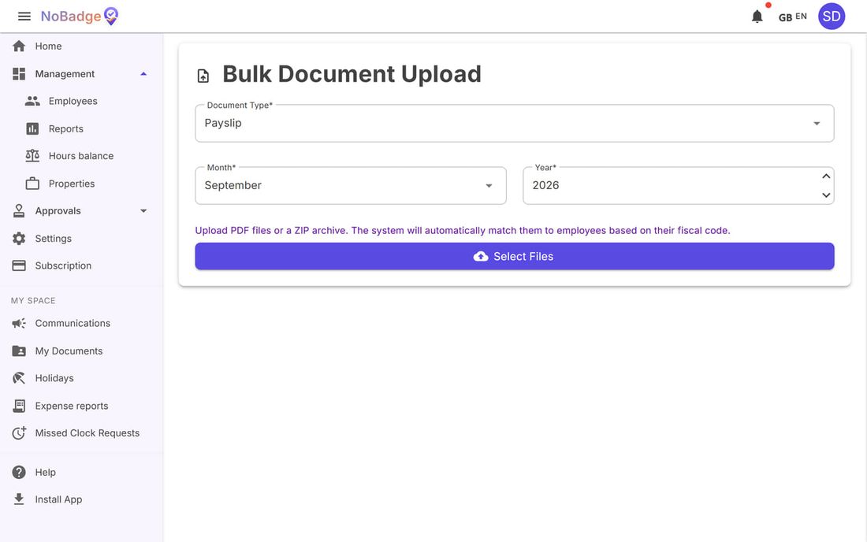
Task: Switch language via GB EN selector
Action: click(792, 17)
